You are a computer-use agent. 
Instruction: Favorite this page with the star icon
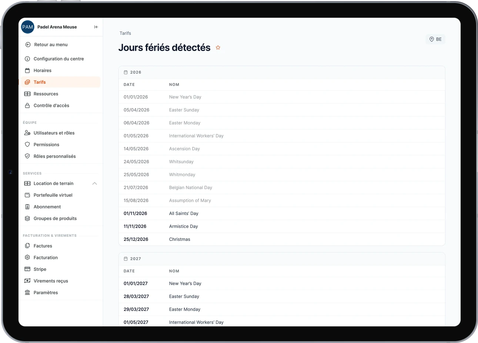tap(218, 48)
